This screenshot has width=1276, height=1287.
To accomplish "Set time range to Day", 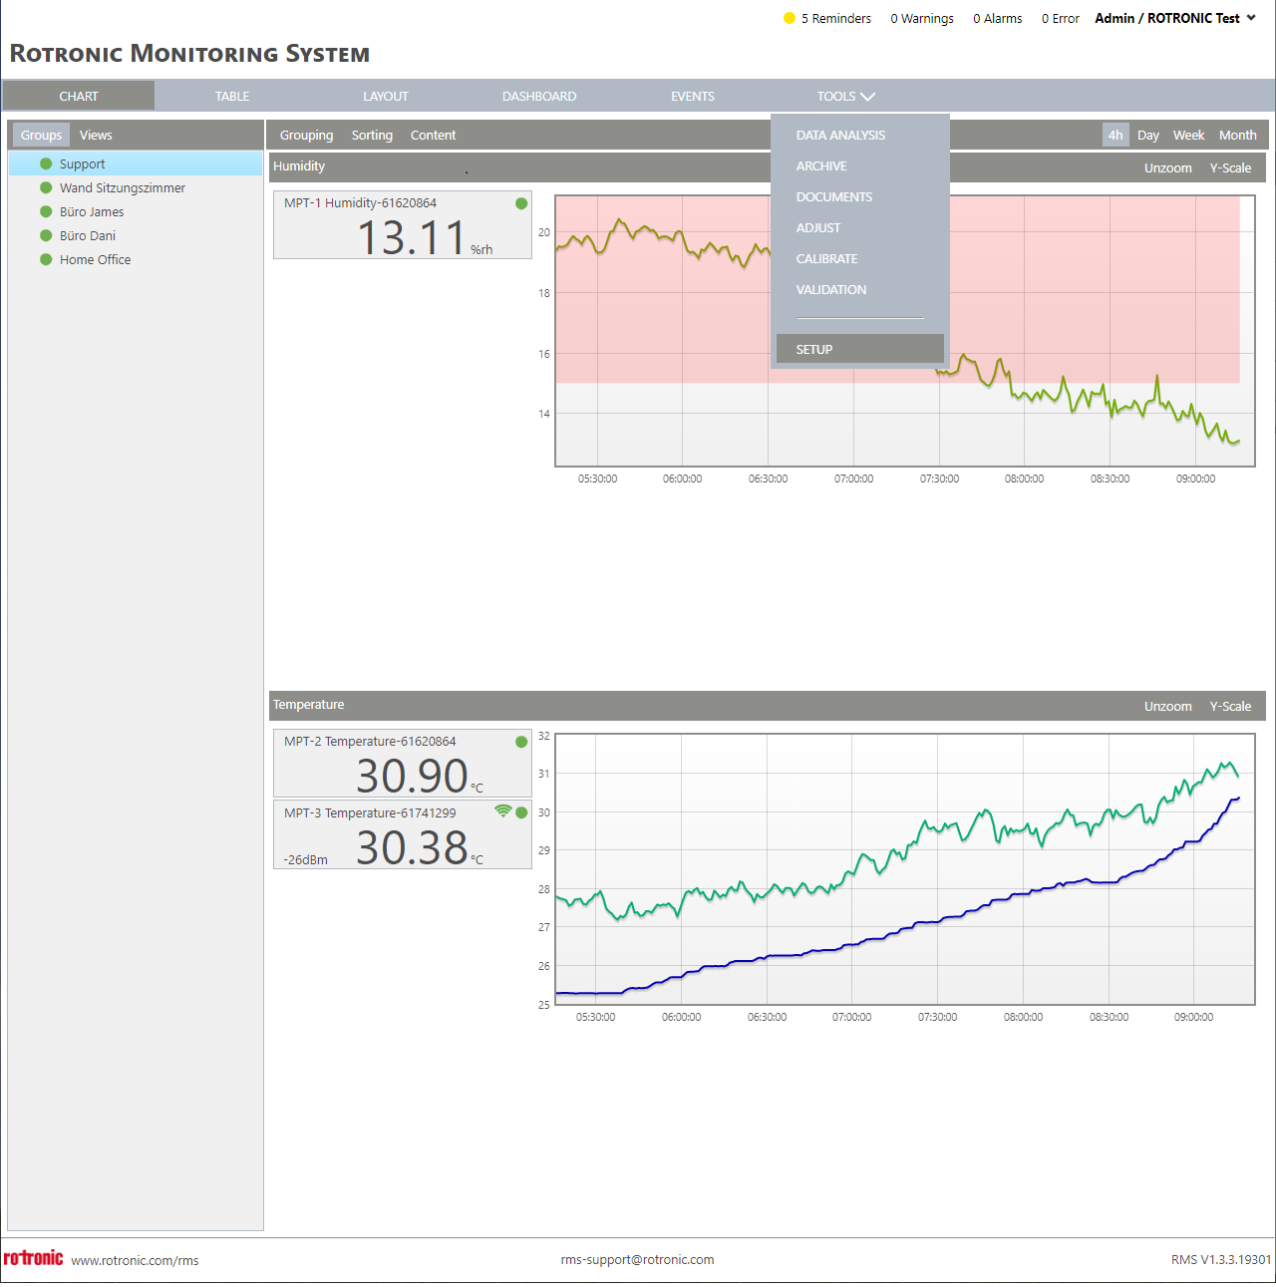I will point(1148,136).
